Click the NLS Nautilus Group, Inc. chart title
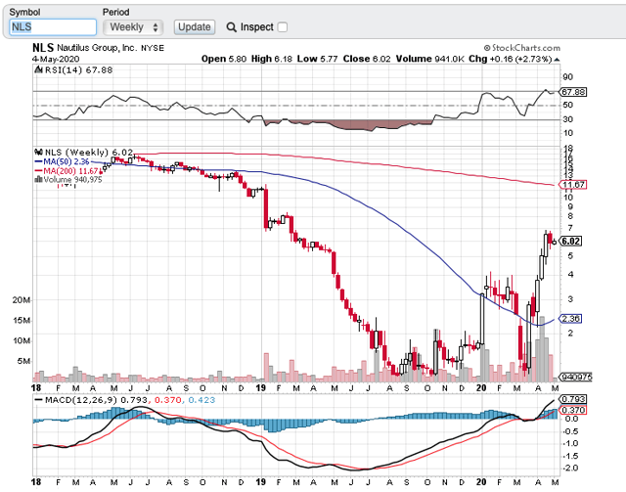 98,48
